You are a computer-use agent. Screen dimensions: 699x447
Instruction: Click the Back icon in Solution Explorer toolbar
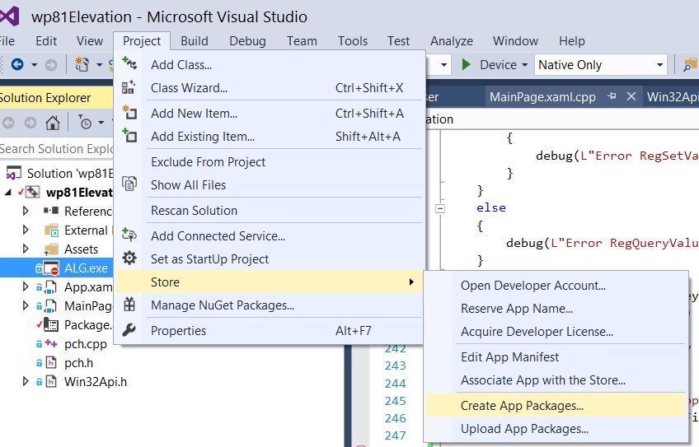pyautogui.click(x=8, y=123)
